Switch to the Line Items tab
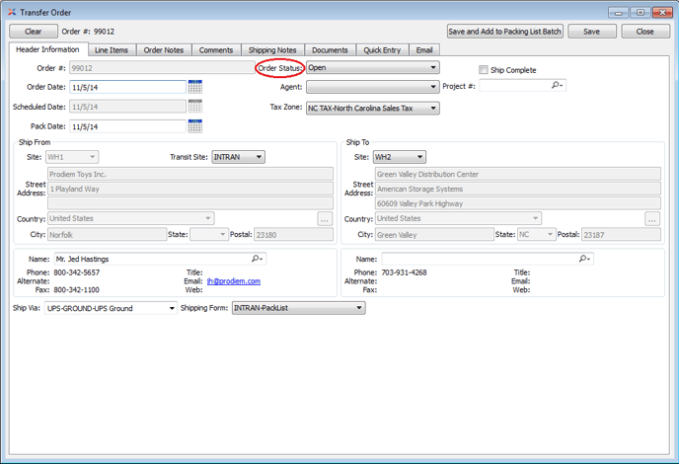Screen dimensions: 679x464 (x=111, y=49)
